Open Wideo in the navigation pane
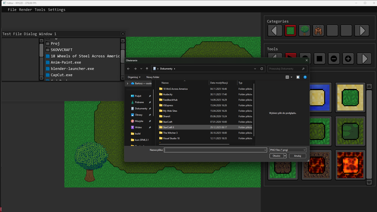The image size is (377, 212). (138, 127)
